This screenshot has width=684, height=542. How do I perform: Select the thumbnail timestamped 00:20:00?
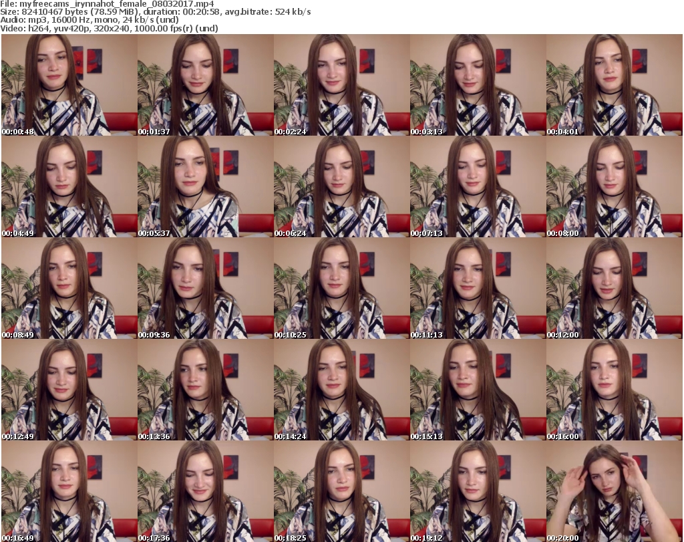(614, 491)
